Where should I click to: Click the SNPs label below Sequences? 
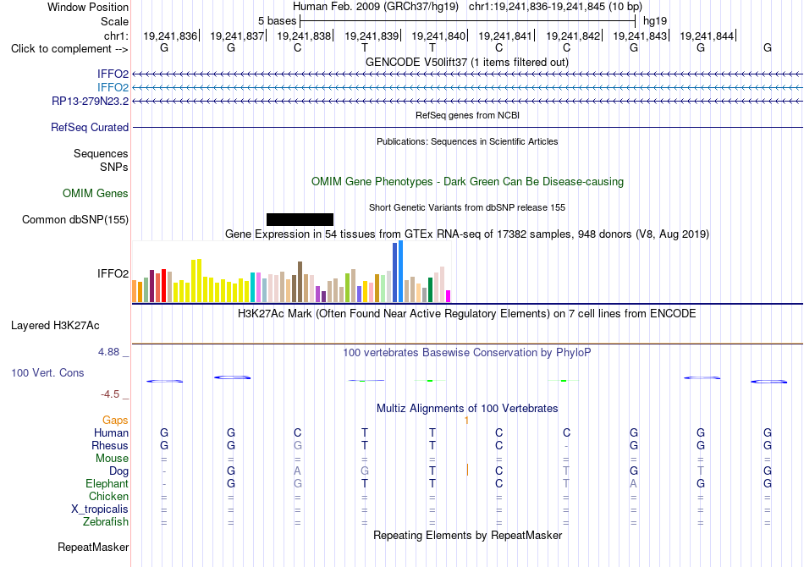(x=114, y=167)
